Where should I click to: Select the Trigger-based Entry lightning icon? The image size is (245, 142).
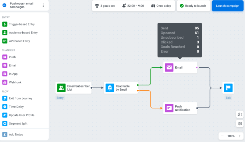tap(5, 24)
